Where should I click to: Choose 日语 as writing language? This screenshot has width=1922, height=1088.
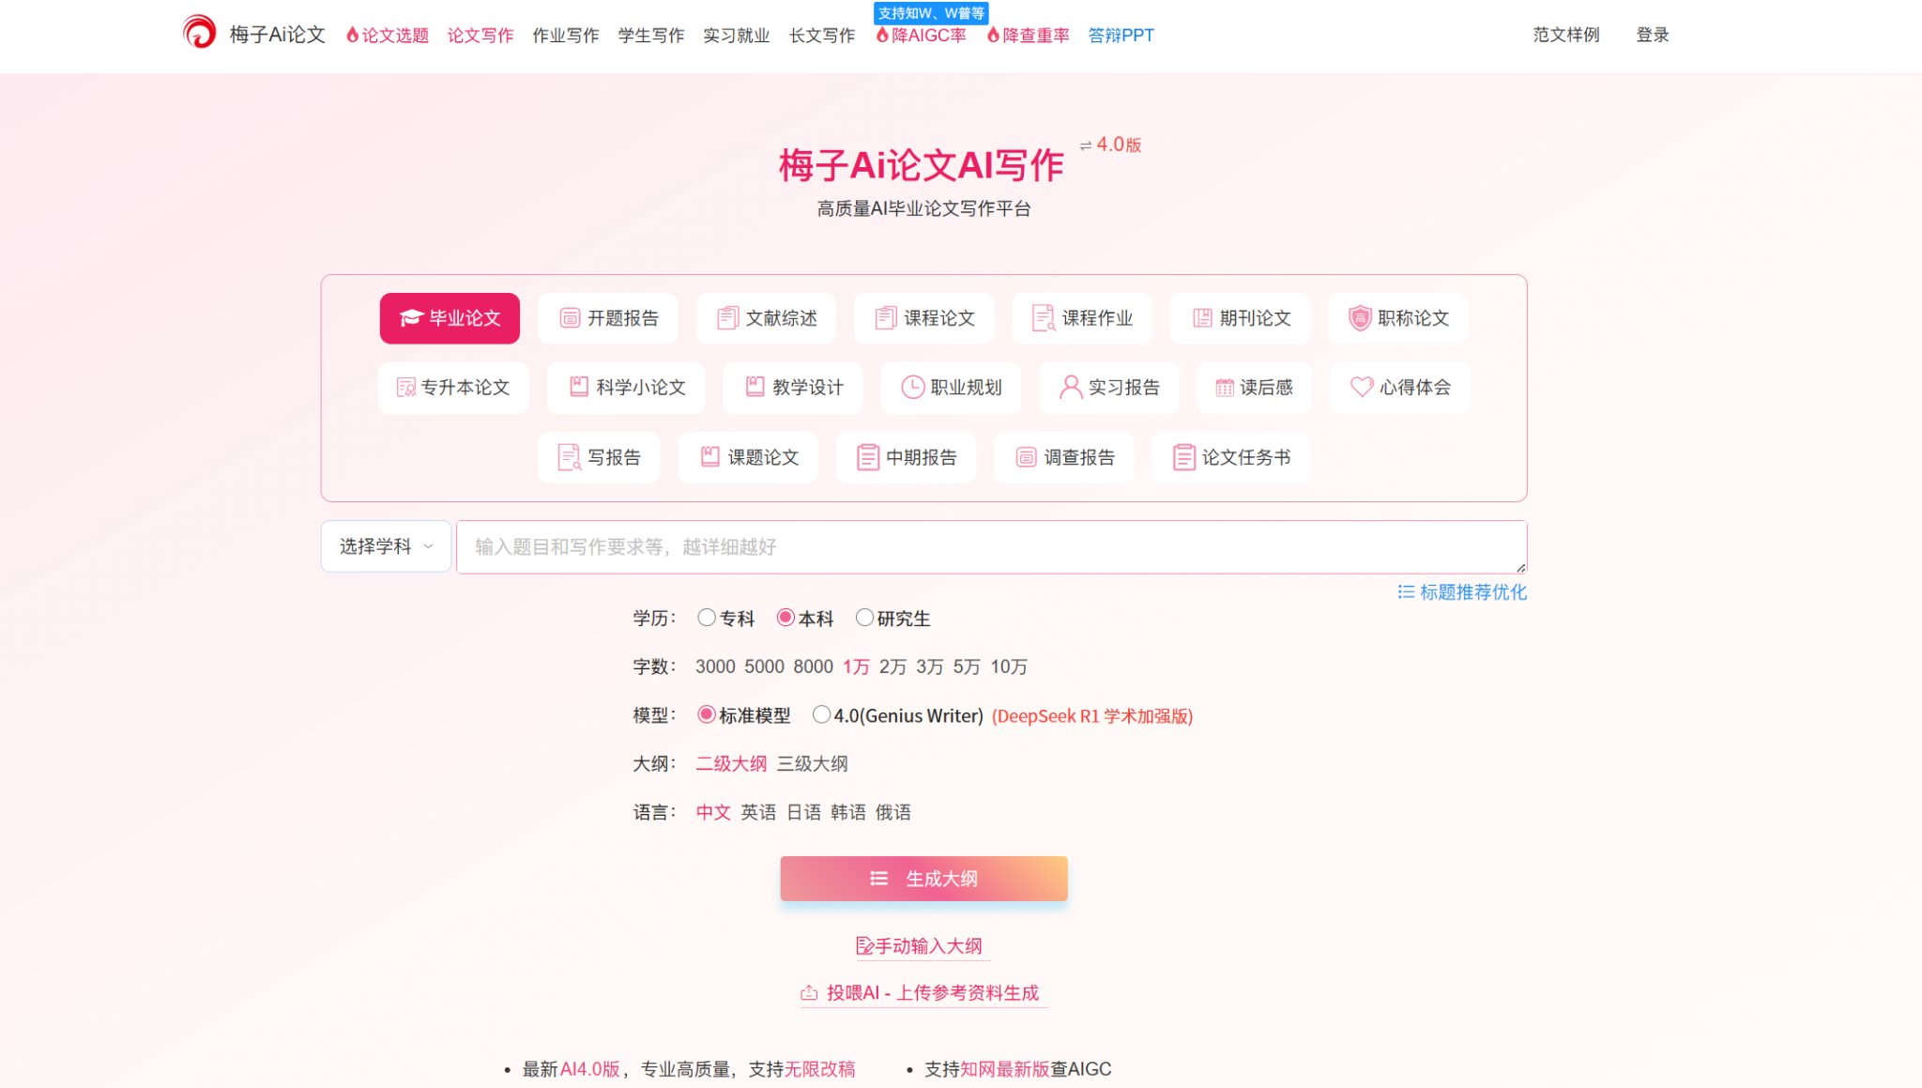tap(803, 813)
